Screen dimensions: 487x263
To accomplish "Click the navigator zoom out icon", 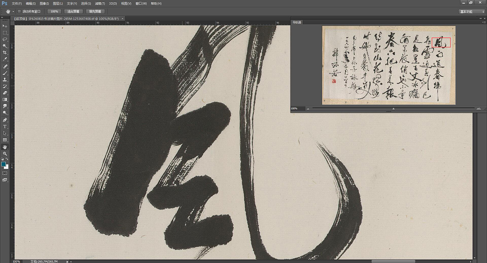I will click(308, 109).
